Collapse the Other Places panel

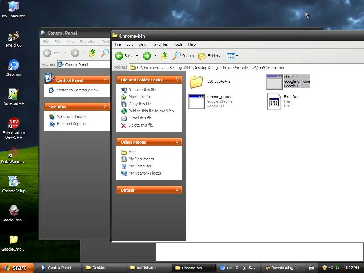177,142
